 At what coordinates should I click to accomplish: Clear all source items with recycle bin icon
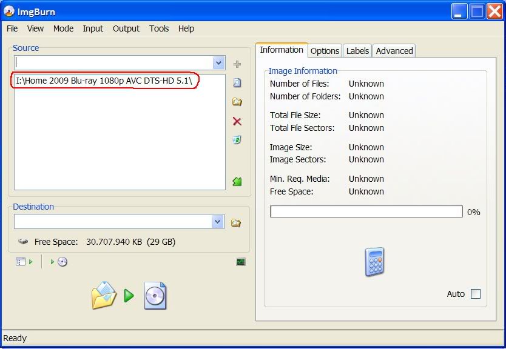coord(237,140)
